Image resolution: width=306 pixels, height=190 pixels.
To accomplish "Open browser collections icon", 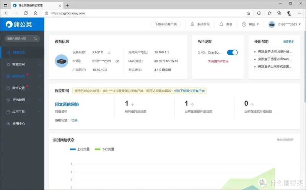I will pyautogui.click(x=279, y=13).
